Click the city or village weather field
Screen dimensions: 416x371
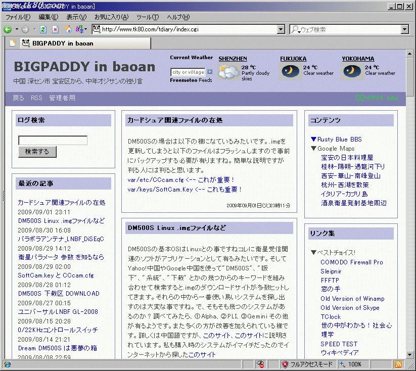coord(188,72)
